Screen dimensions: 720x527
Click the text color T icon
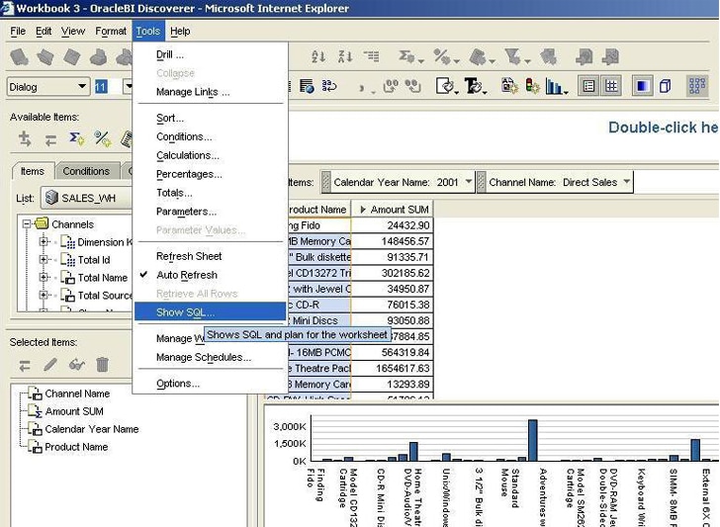[473, 86]
